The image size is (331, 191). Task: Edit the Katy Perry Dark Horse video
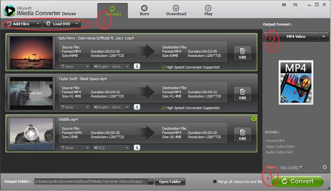242,53
